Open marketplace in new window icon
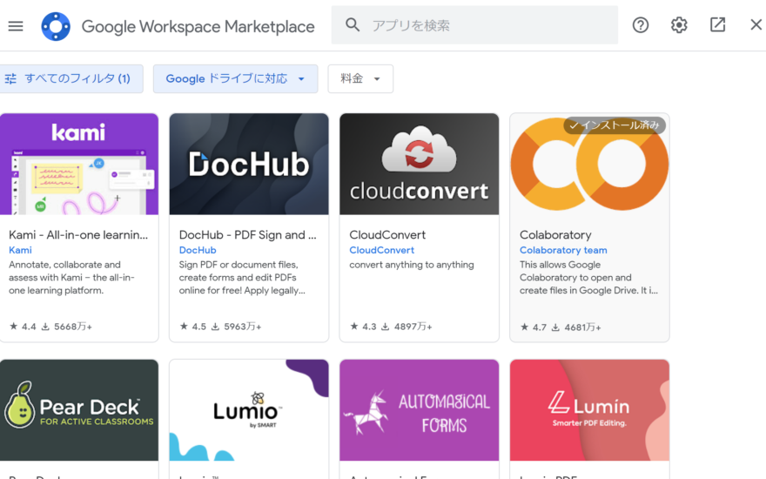Viewport: 766px width, 479px height. point(717,24)
